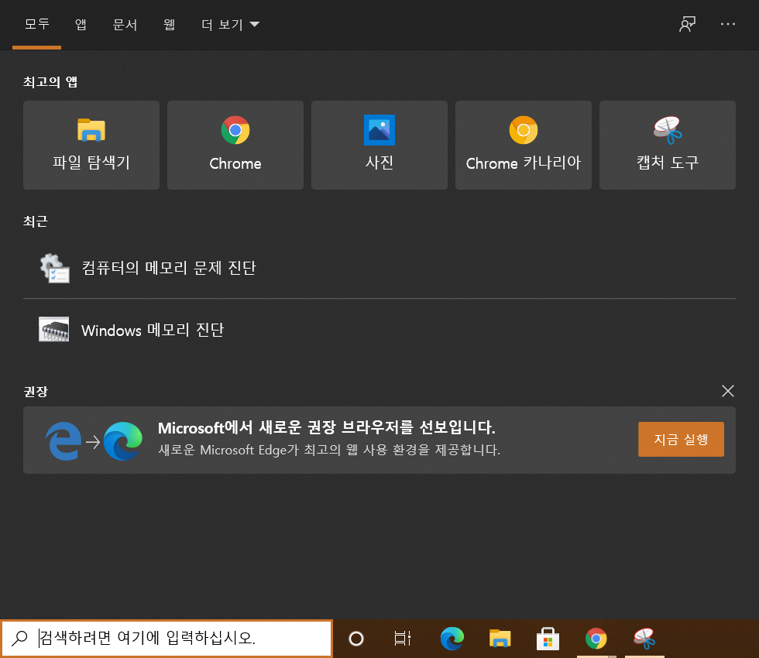
Task: Open Task View on taskbar
Action: pos(403,639)
